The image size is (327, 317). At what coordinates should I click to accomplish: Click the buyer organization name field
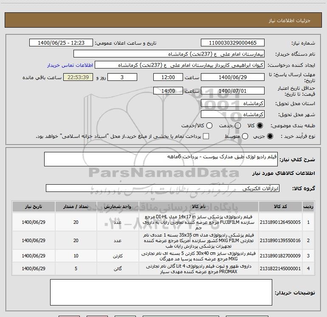click(169, 54)
